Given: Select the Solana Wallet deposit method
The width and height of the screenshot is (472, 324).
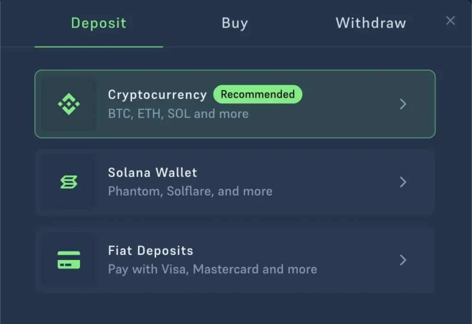Looking at the screenshot, I should pos(235,182).
